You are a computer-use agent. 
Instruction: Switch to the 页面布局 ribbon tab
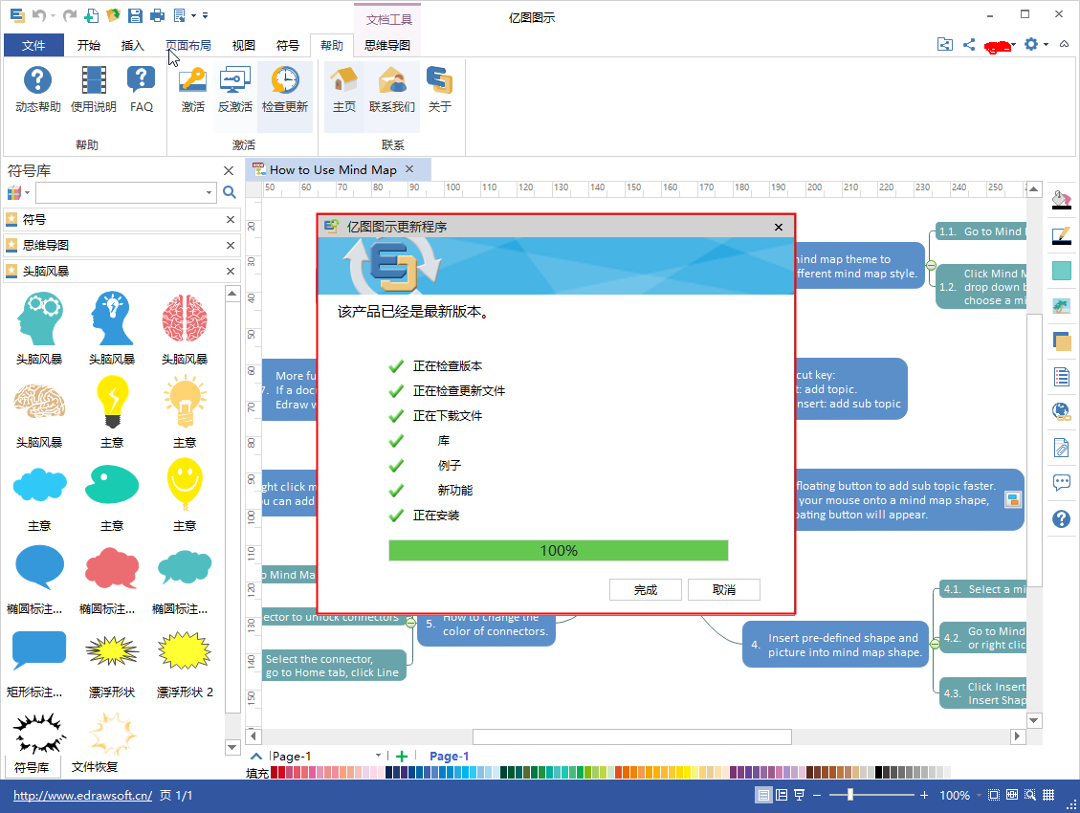(188, 46)
